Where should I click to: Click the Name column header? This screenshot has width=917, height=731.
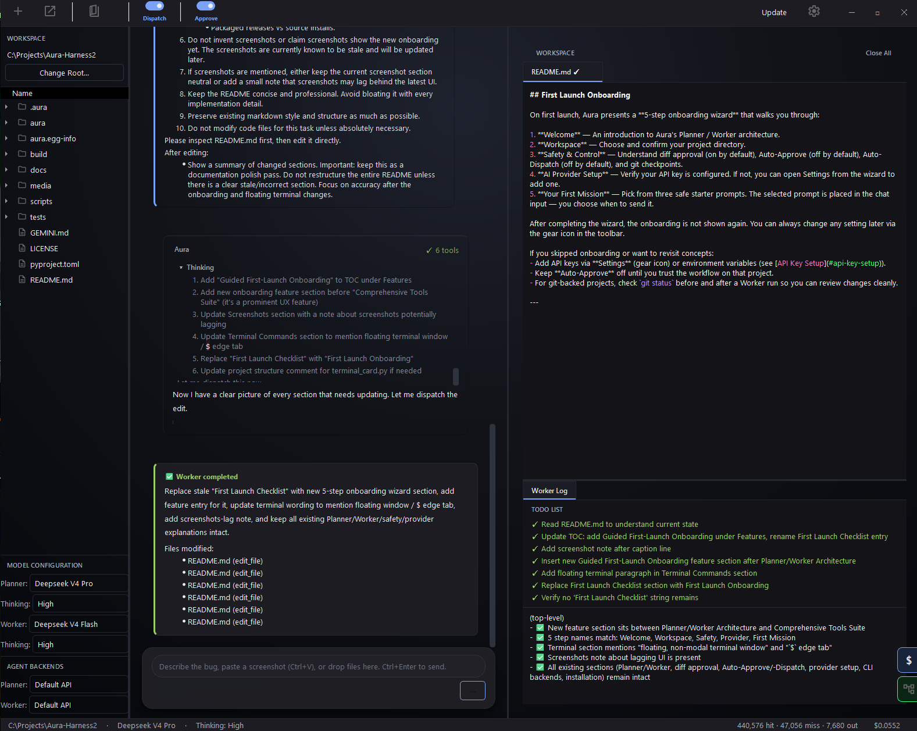point(65,93)
